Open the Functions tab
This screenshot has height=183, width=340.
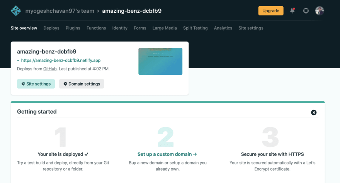click(96, 28)
